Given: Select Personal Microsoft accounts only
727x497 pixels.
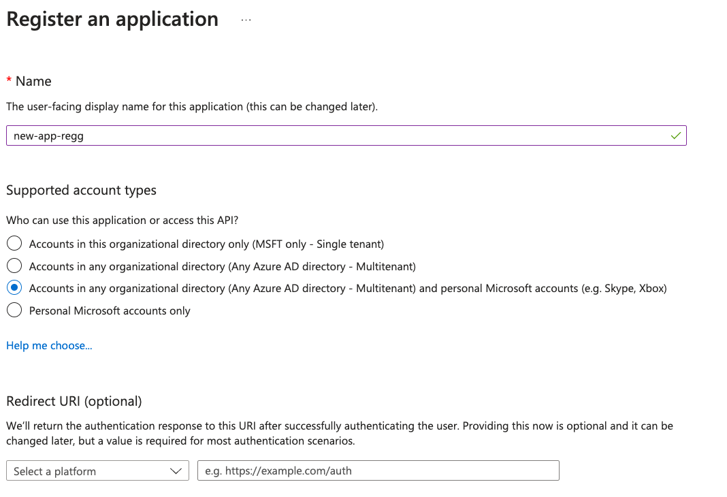Looking at the screenshot, I should [x=14, y=310].
